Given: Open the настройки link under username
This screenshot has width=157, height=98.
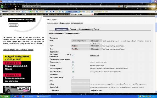Looking at the screenshot, I should [31, 21].
